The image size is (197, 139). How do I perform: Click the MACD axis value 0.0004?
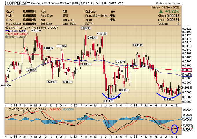coord(188,110)
